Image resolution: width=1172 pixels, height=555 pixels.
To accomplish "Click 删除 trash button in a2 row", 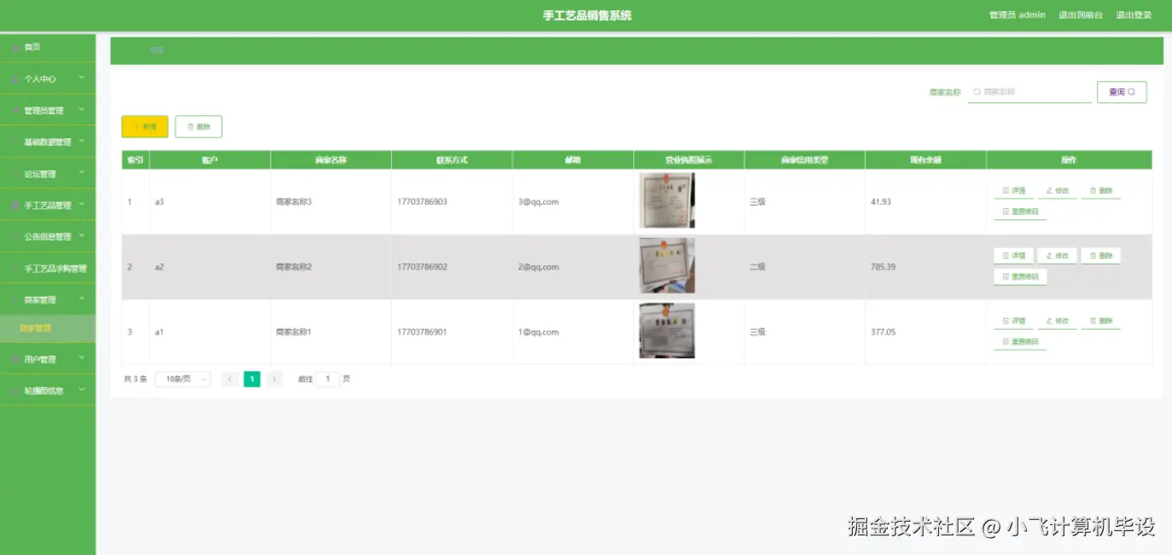I will (x=1100, y=256).
